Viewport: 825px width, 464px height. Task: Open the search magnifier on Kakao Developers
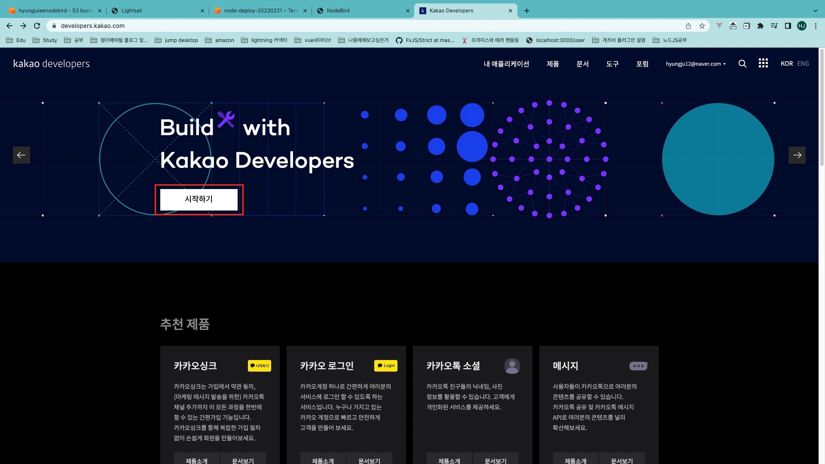[x=742, y=64]
